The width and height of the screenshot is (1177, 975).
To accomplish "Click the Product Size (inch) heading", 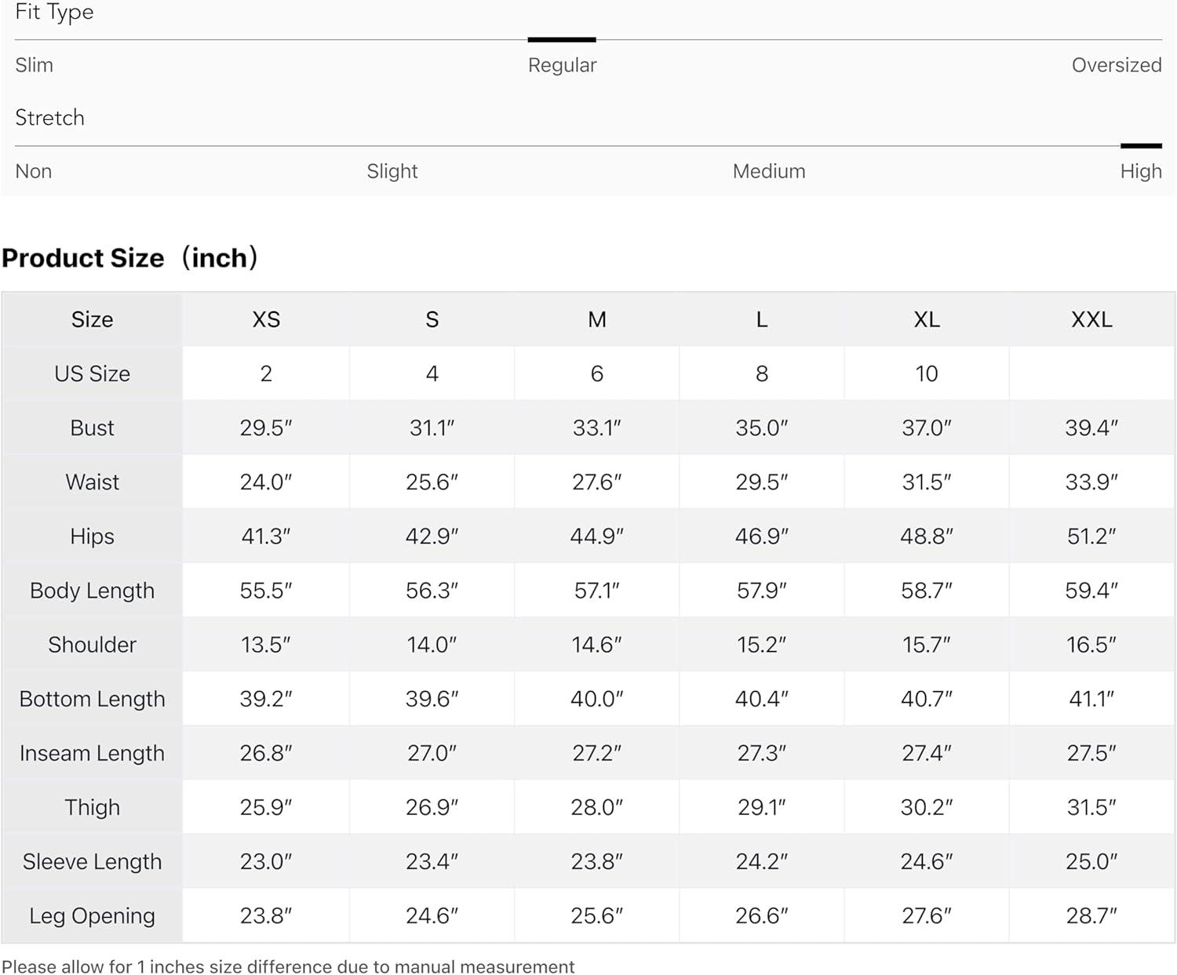I will (130, 258).
